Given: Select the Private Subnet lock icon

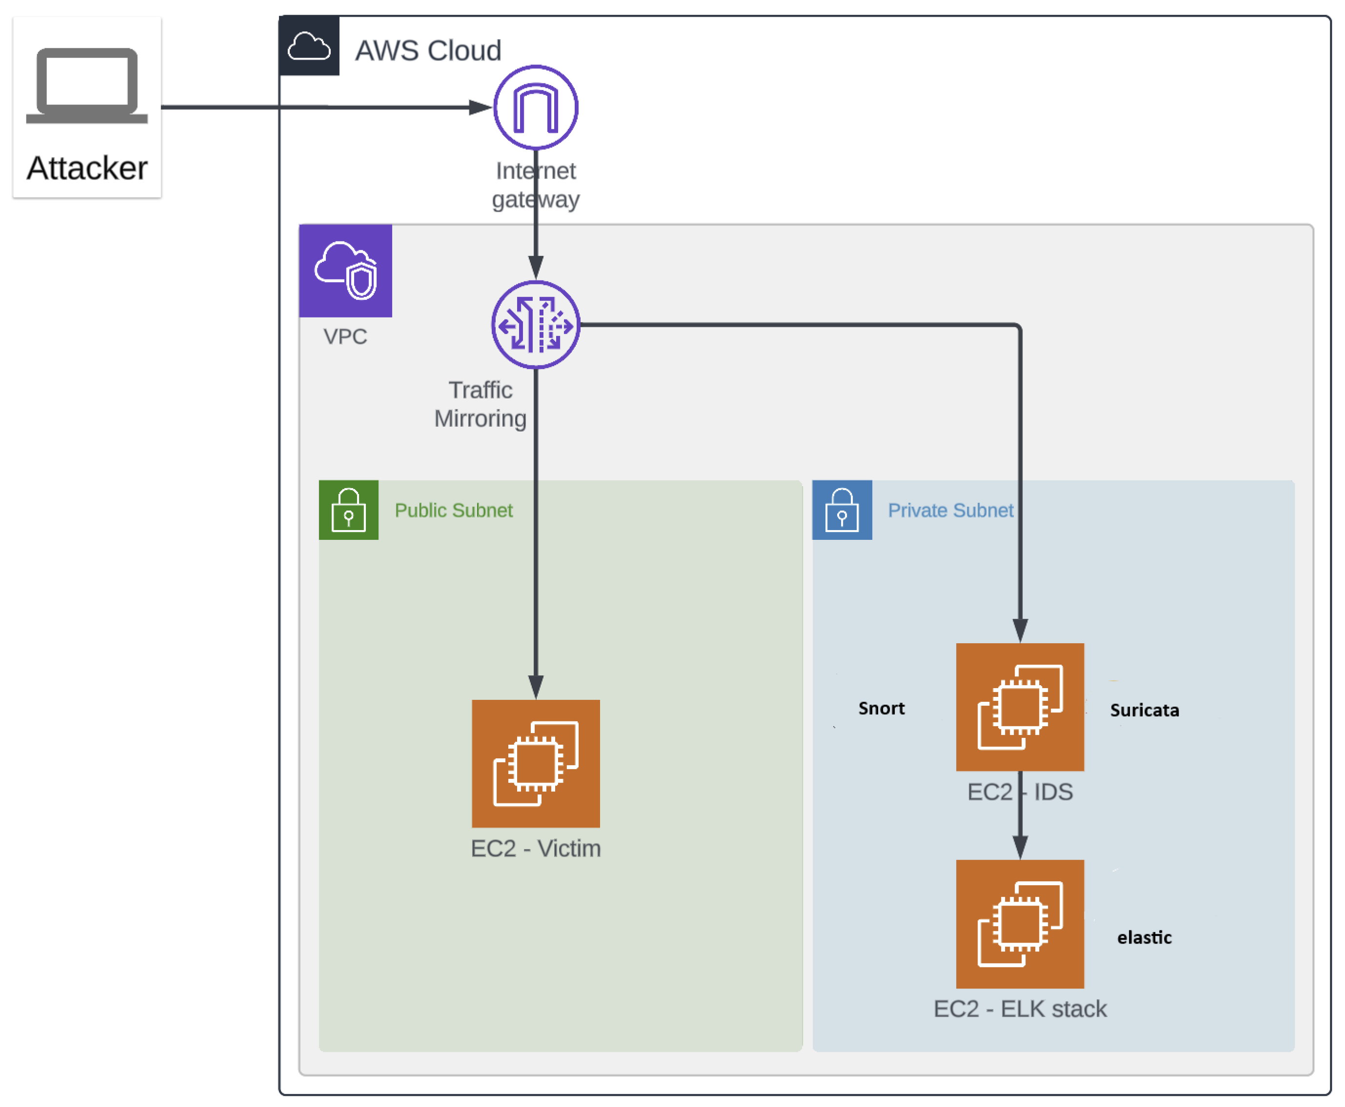Looking at the screenshot, I should coord(842,510).
